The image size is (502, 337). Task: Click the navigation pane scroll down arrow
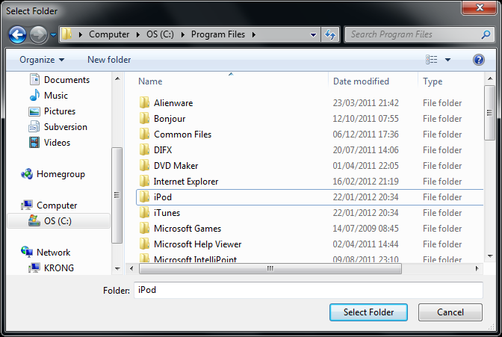pos(117,269)
